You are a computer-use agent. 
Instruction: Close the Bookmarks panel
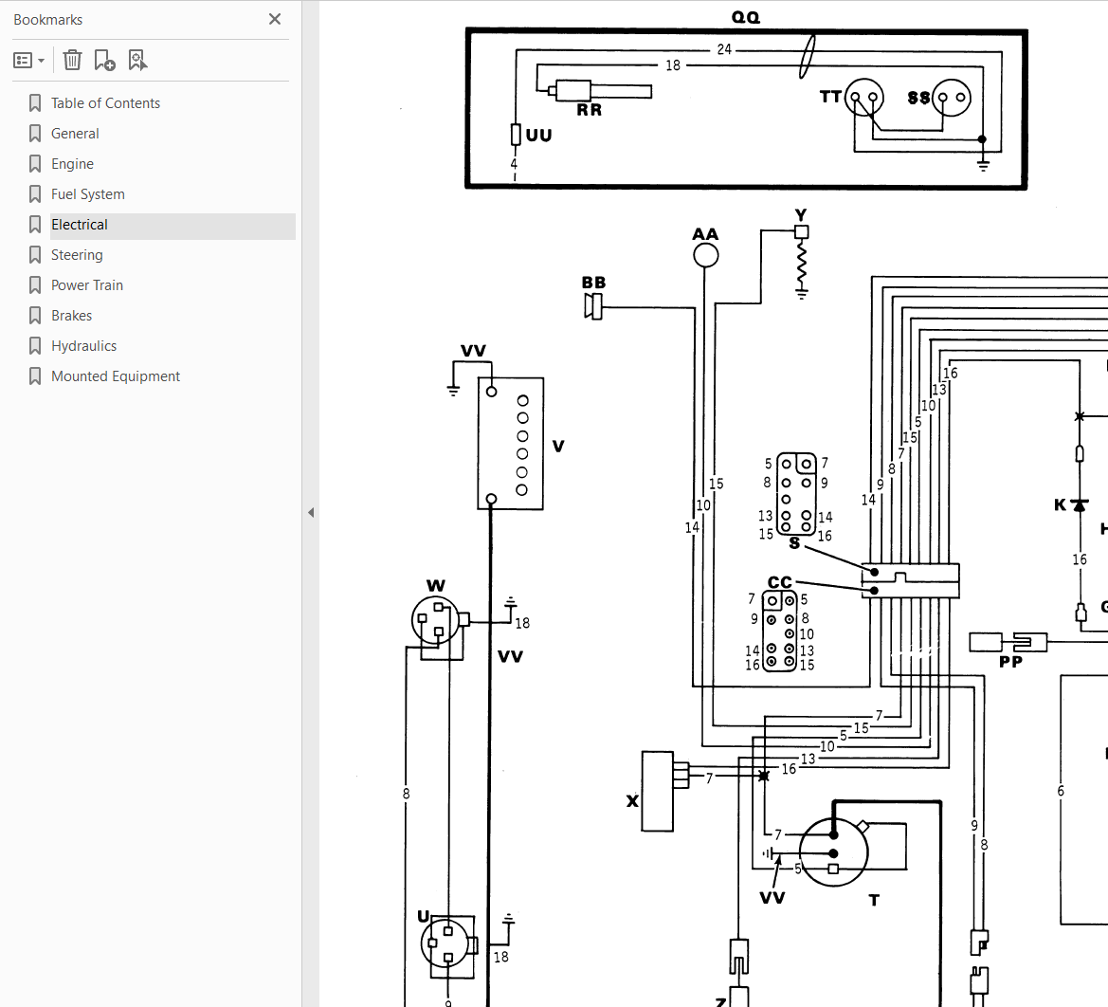tap(275, 19)
